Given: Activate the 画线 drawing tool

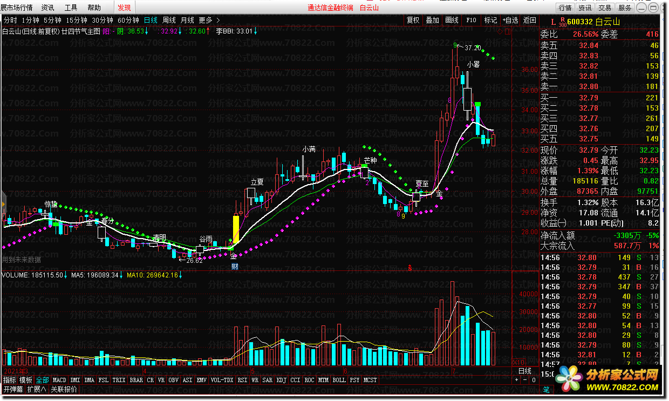Looking at the screenshot, I should pos(452,20).
